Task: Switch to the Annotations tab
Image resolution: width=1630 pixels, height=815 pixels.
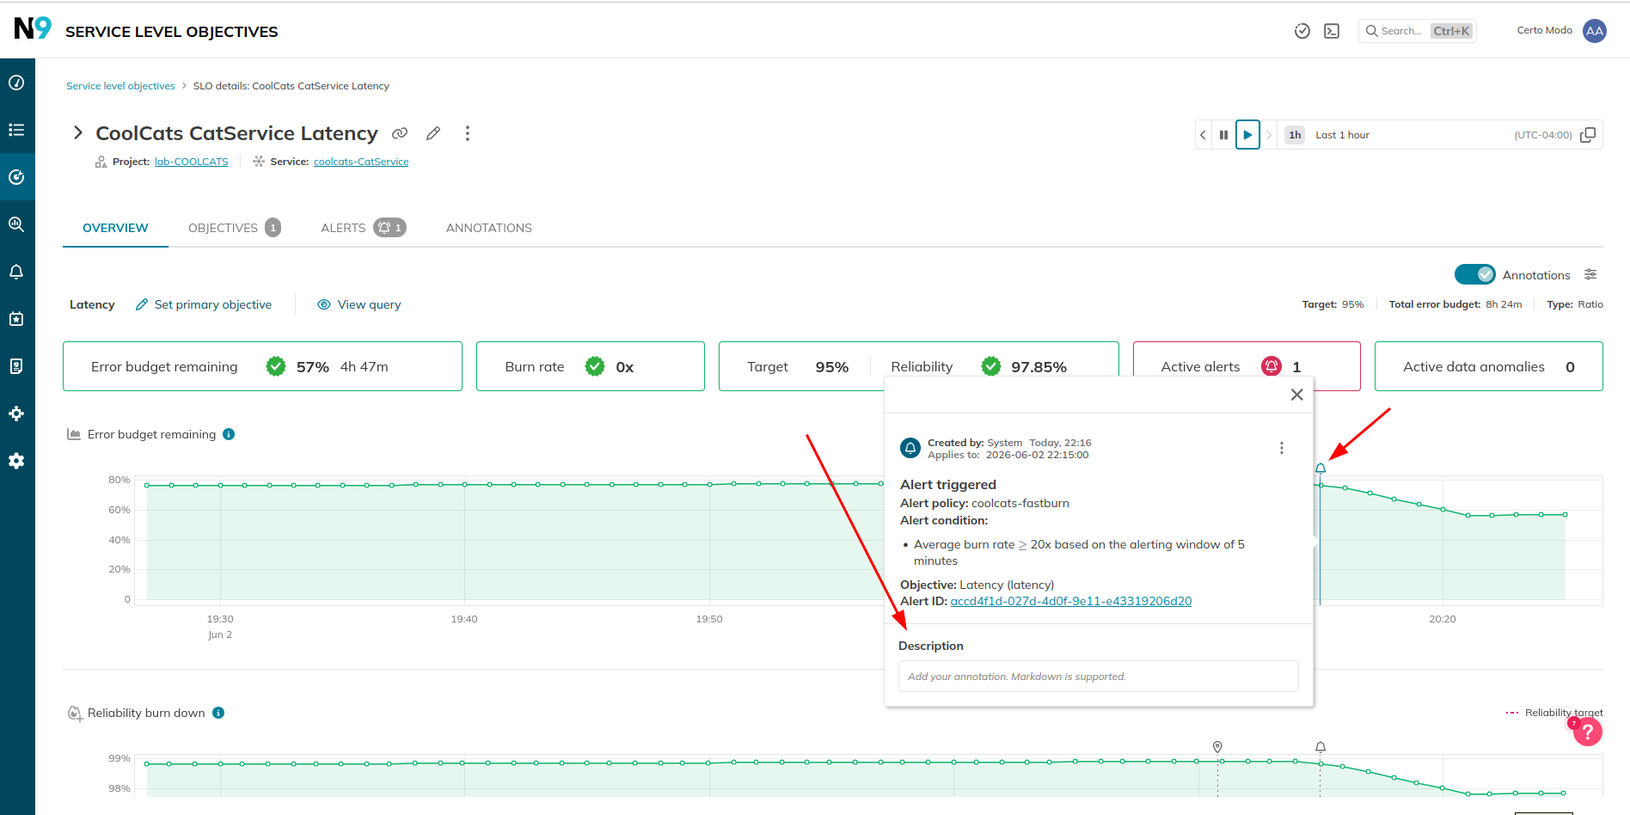Action: click(x=488, y=228)
